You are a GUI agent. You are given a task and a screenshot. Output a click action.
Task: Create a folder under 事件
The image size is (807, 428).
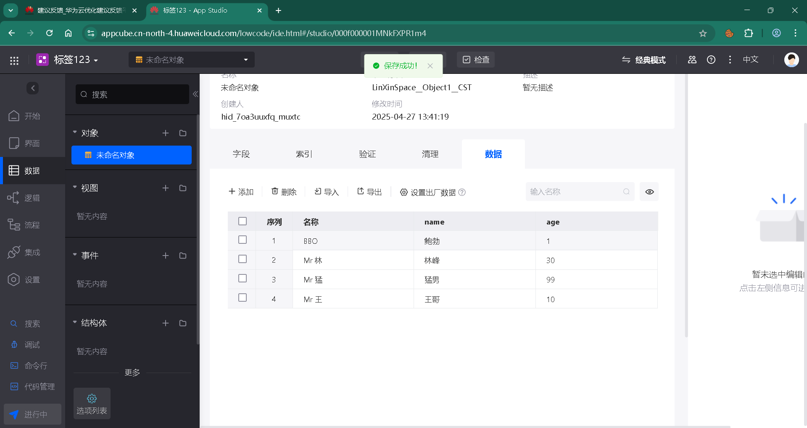pyautogui.click(x=183, y=256)
